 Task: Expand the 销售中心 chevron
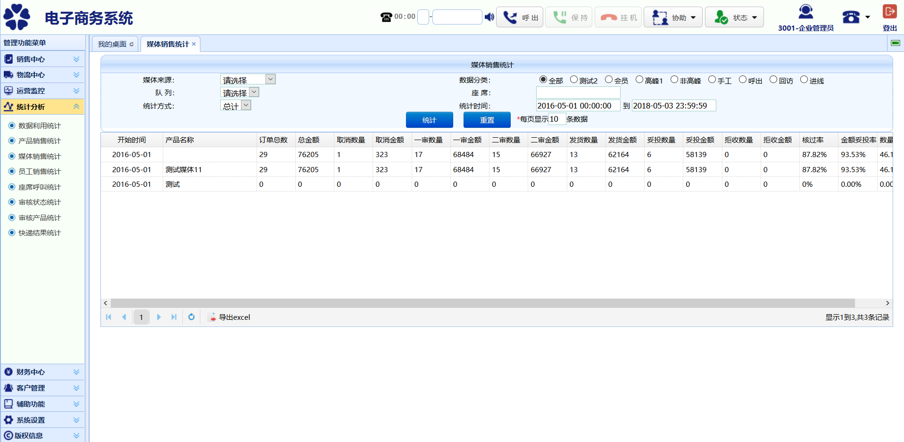[76, 59]
